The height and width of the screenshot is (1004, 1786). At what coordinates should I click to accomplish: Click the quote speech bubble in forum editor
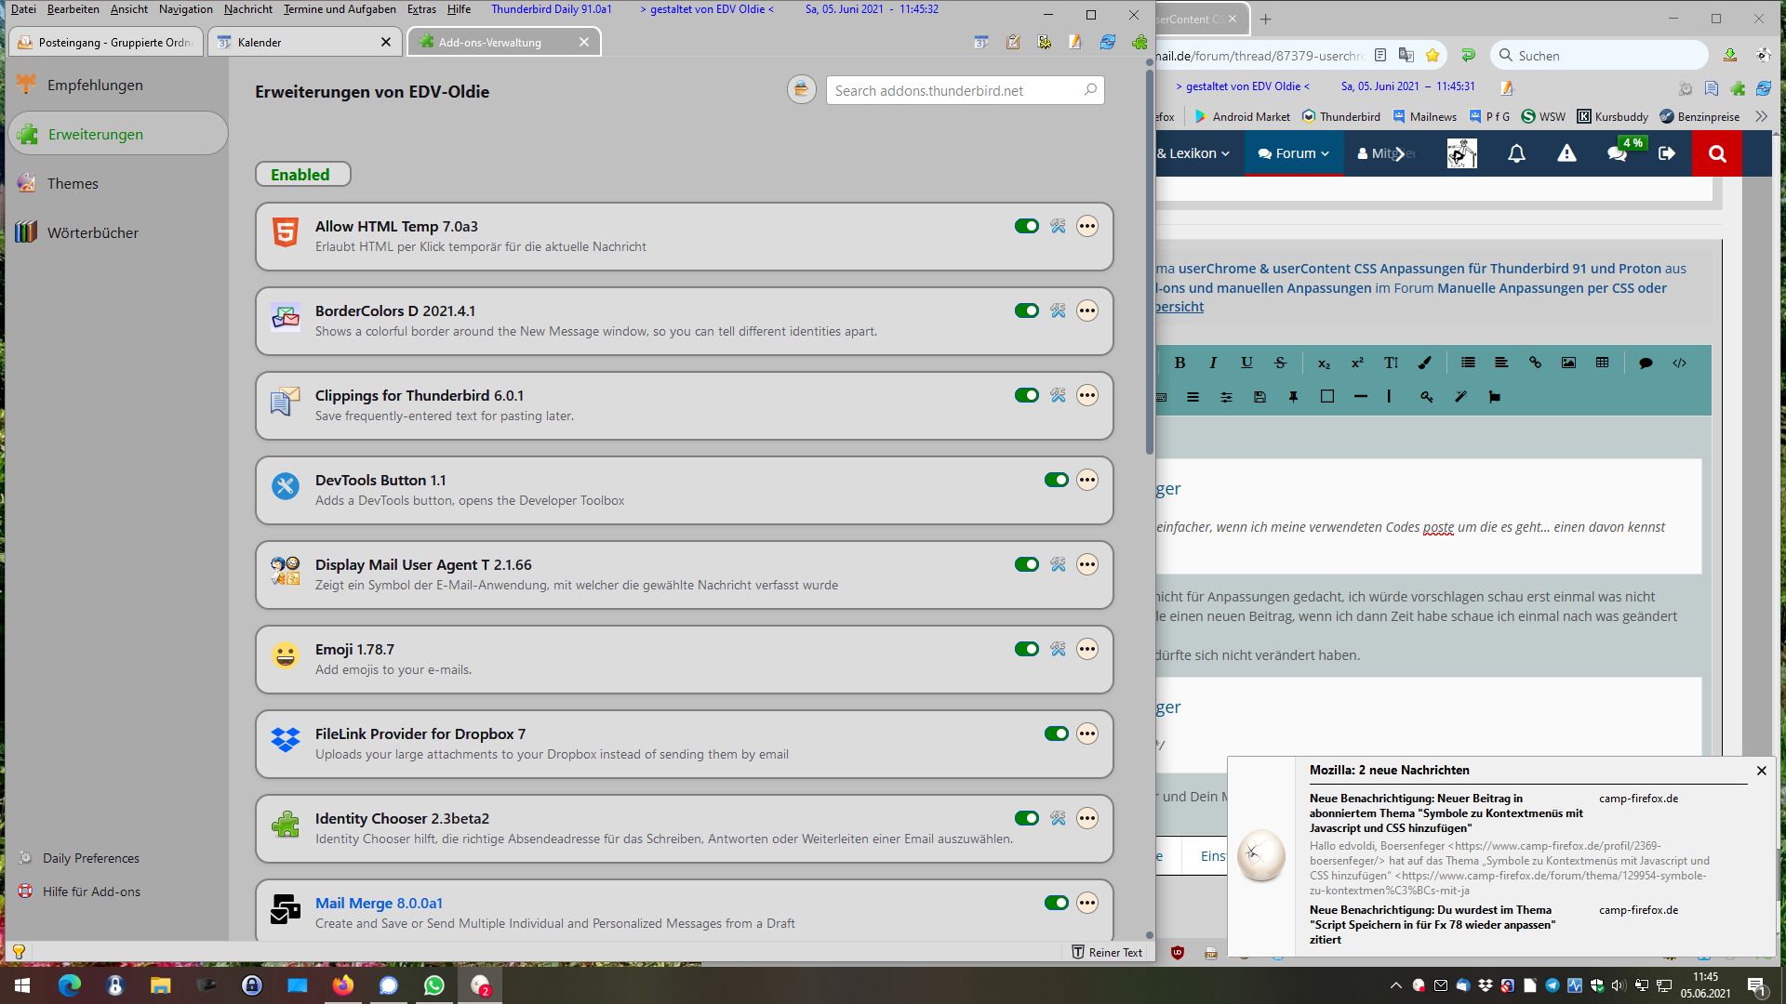click(x=1646, y=363)
